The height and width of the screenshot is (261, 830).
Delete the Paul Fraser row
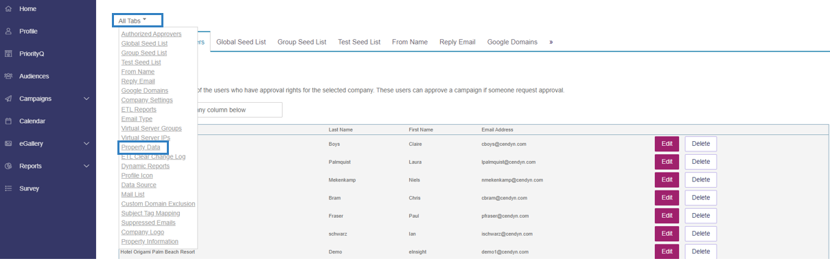700,216
